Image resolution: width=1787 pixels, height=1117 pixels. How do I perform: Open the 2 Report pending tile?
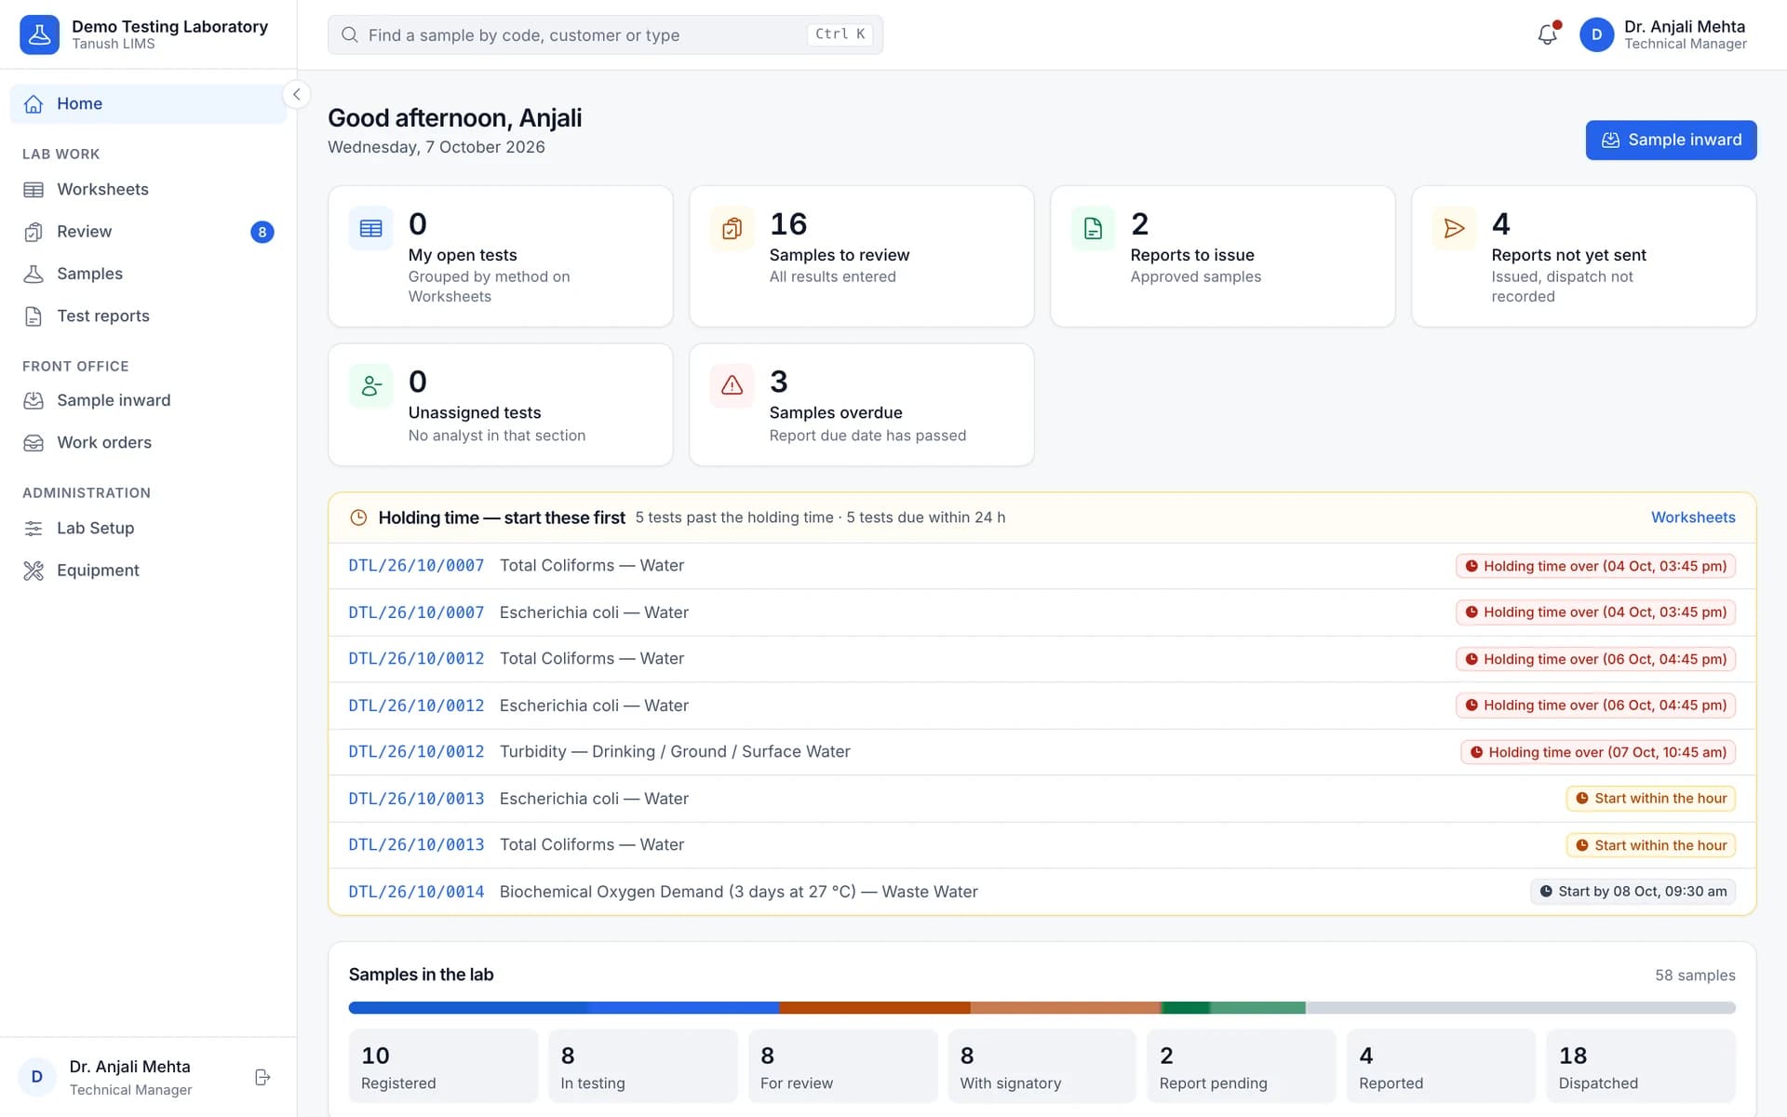1242,1066
